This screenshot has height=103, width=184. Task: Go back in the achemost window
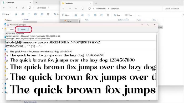(x=63, y=9)
